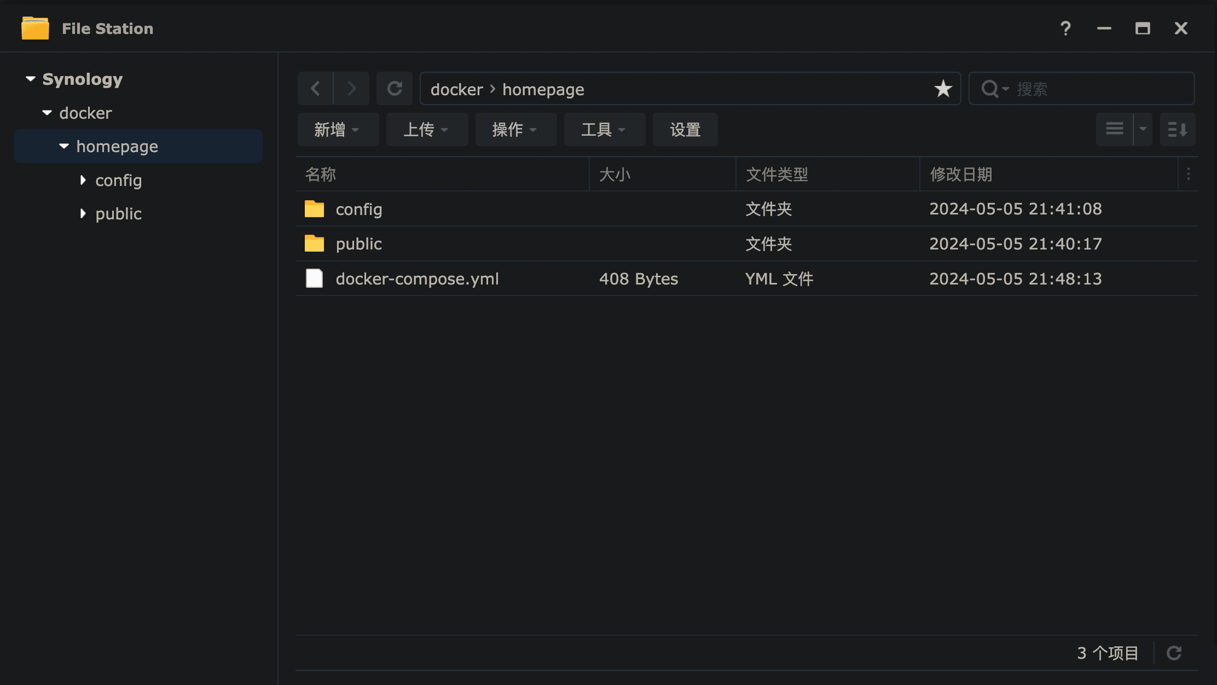Screen dimensions: 1217x685
Task: Click the status bar refresh icon
Action: (x=1174, y=653)
